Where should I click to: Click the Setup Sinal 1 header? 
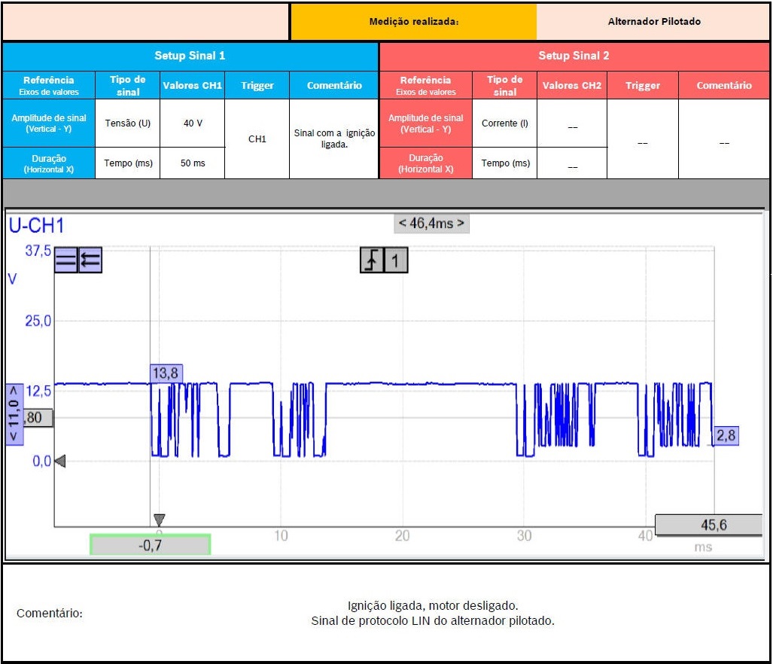coord(190,56)
